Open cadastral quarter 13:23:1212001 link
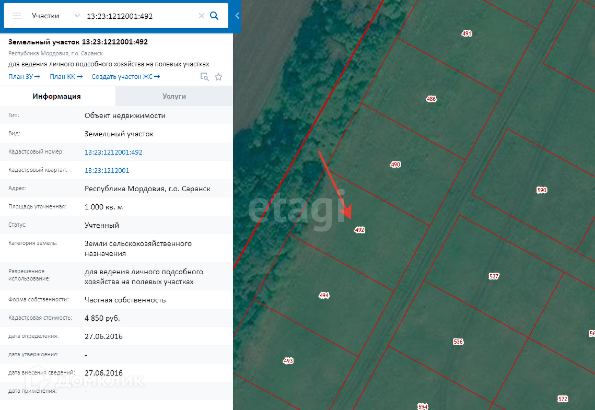Image resolution: width=595 pixels, height=410 pixels. point(107,171)
